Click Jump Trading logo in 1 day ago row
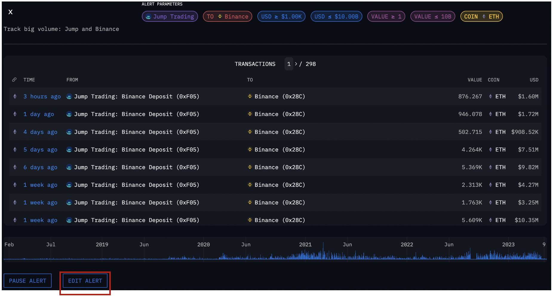553x298 pixels. pyautogui.click(x=69, y=114)
